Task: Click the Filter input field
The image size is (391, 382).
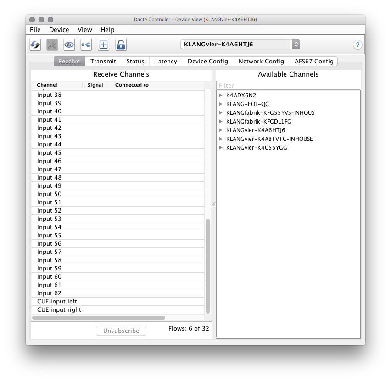Action: tap(288, 85)
